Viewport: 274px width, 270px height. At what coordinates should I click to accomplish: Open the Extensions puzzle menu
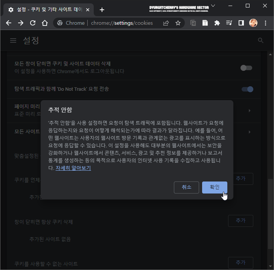(x=217, y=23)
